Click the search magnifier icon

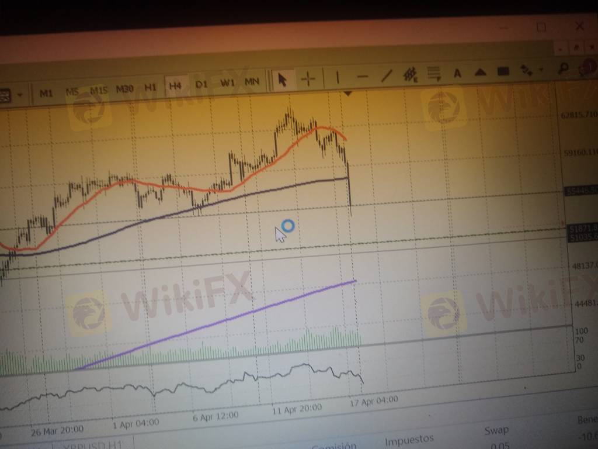[x=564, y=68]
